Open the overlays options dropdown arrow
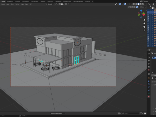This screenshot has width=156, height=117. tap(127, 4)
